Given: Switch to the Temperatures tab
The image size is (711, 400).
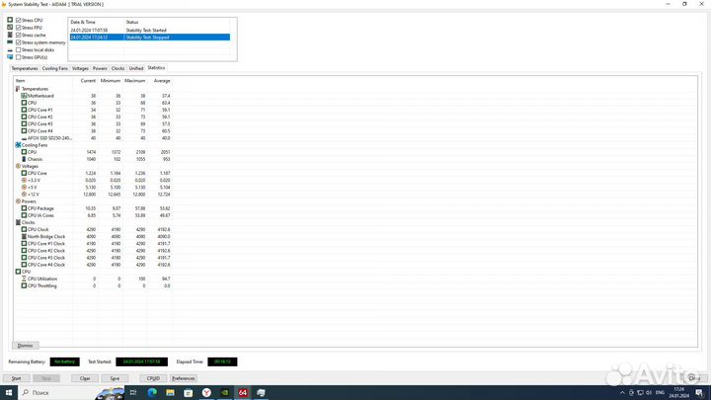Looking at the screenshot, I should coord(25,68).
